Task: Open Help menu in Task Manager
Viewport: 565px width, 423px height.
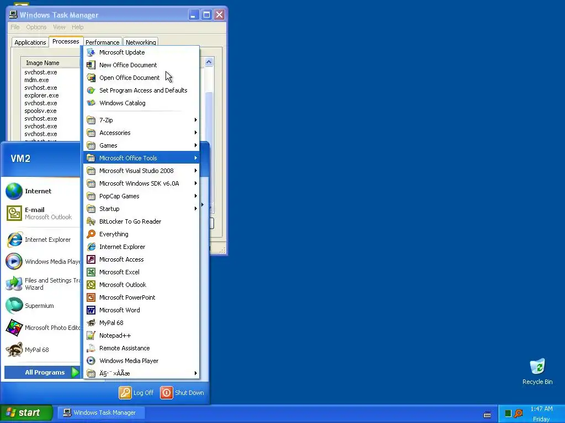Action: click(77, 27)
